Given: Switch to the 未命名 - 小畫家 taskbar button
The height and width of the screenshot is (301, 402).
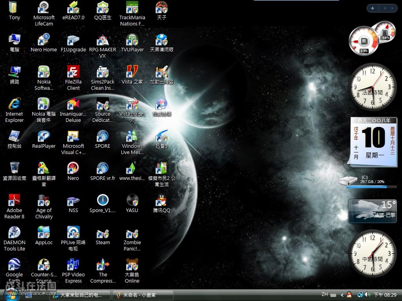Looking at the screenshot, I should pyautogui.click(x=143, y=295).
